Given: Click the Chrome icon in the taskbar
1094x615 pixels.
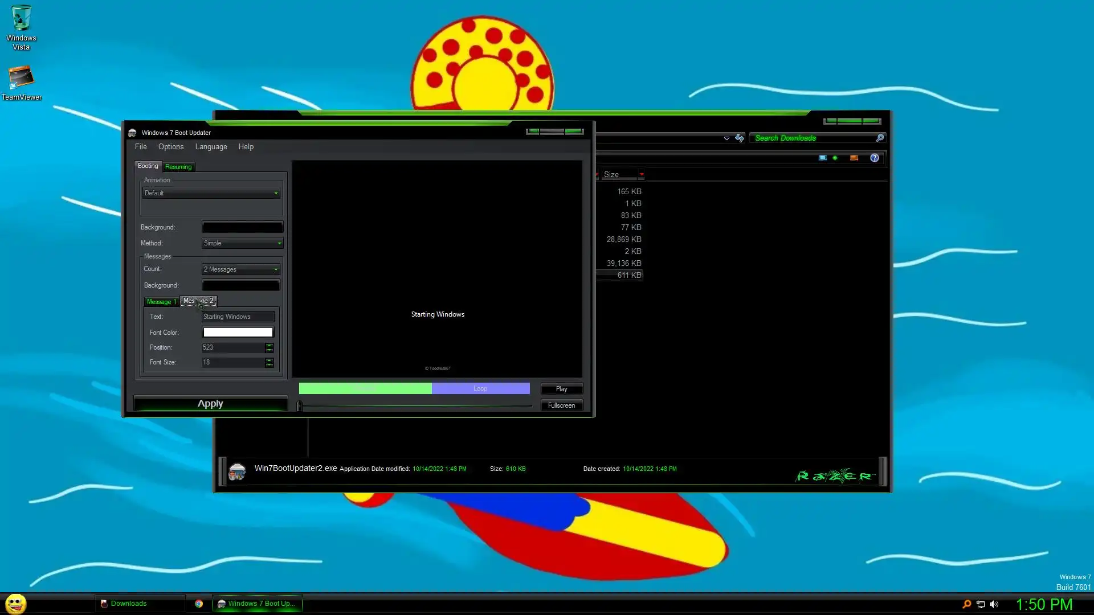Looking at the screenshot, I should click(199, 604).
